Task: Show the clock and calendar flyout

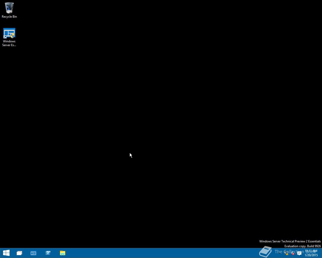Action: (x=311, y=253)
